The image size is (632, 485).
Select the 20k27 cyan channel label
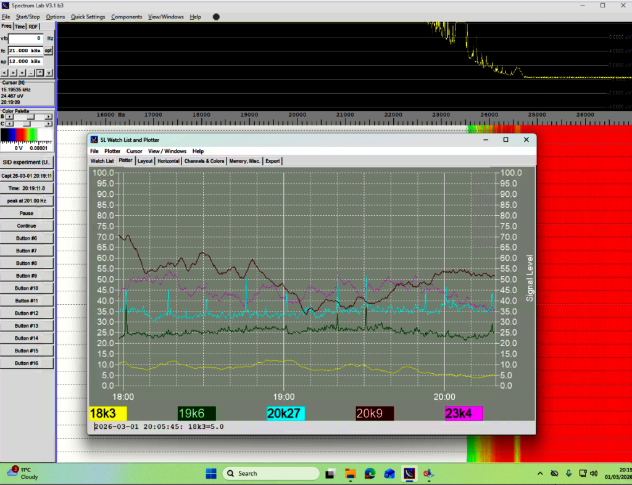(286, 413)
